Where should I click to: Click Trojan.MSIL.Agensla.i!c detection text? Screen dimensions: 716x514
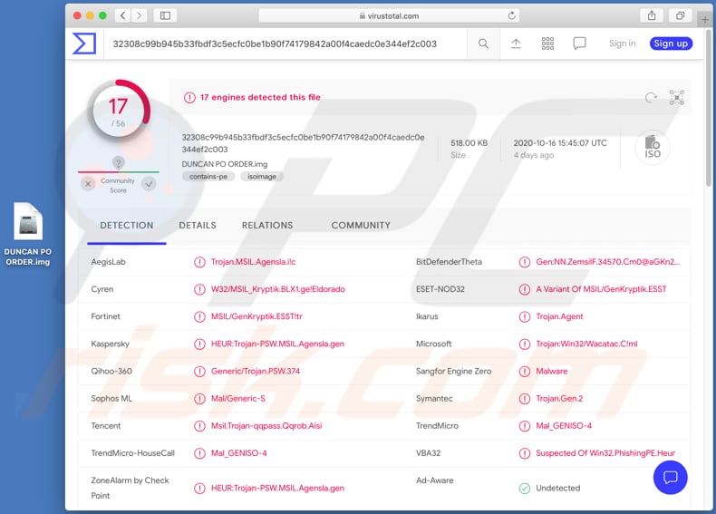point(254,262)
